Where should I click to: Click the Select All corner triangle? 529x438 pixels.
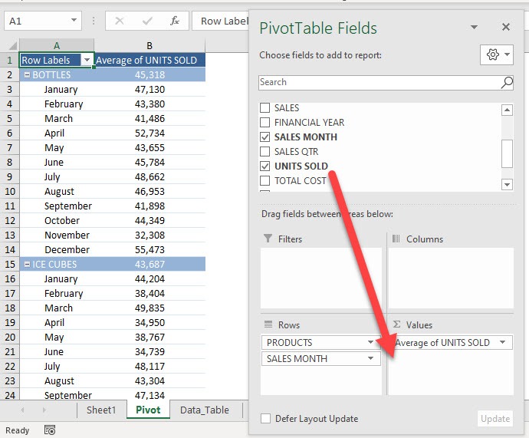(13, 45)
